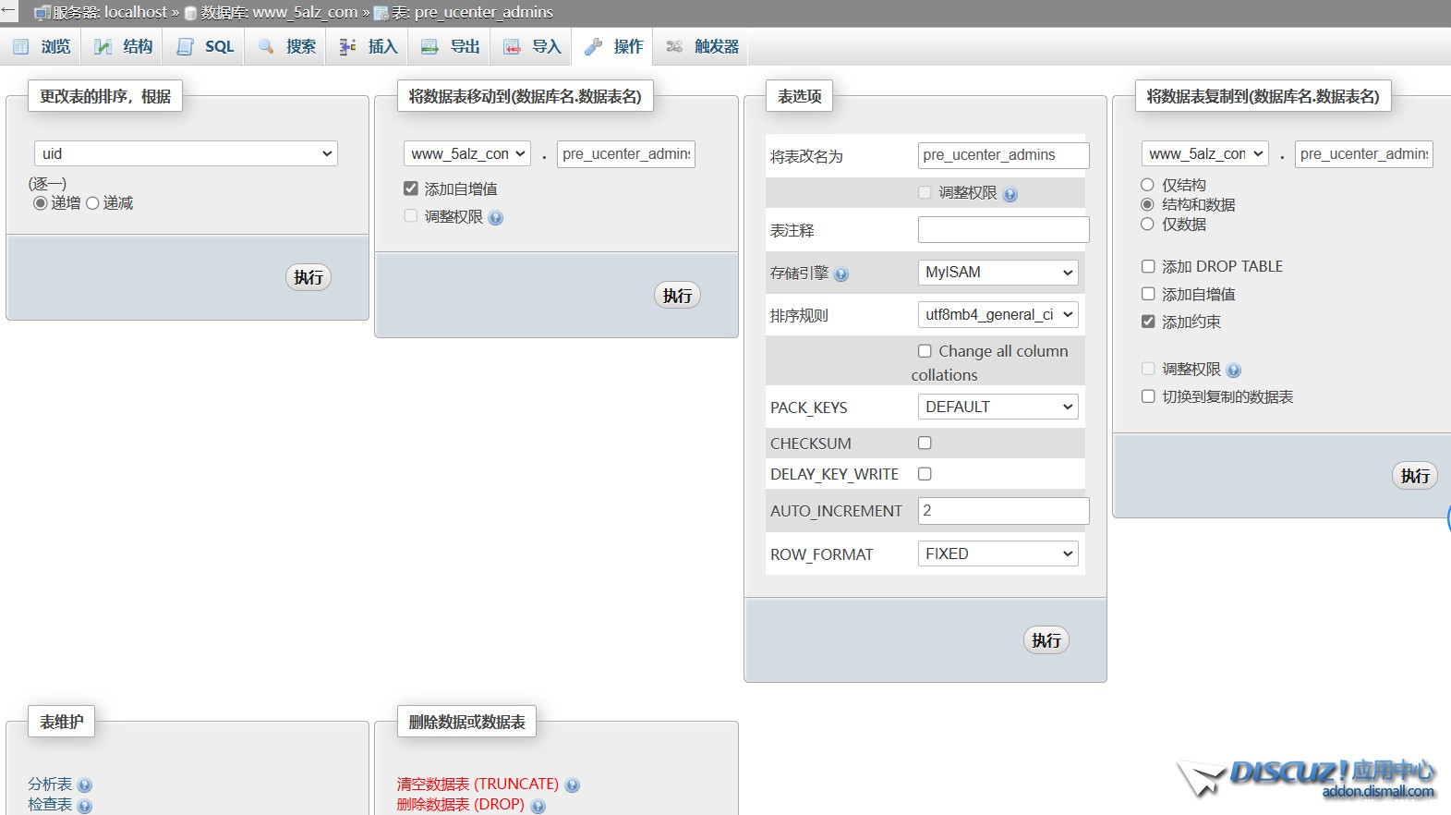Open the uid sort column dropdown

click(x=186, y=153)
